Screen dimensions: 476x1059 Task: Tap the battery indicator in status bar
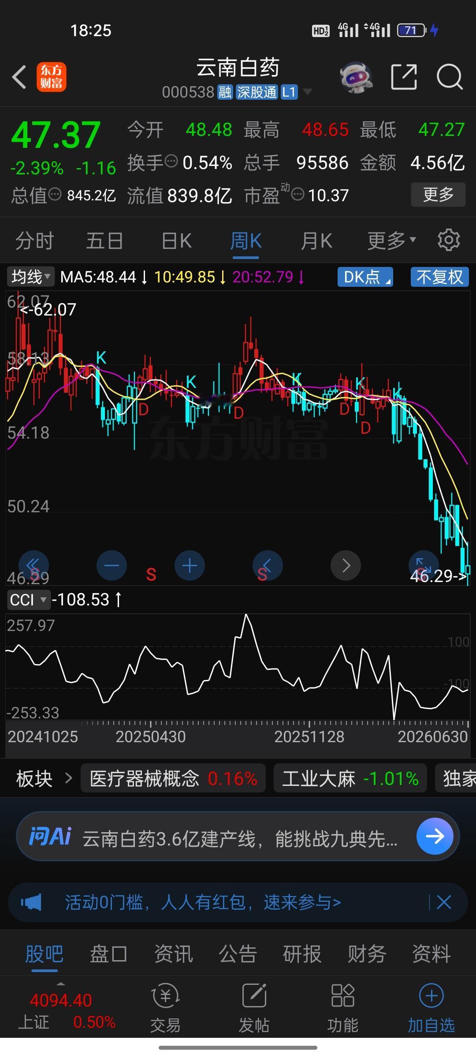click(x=412, y=30)
